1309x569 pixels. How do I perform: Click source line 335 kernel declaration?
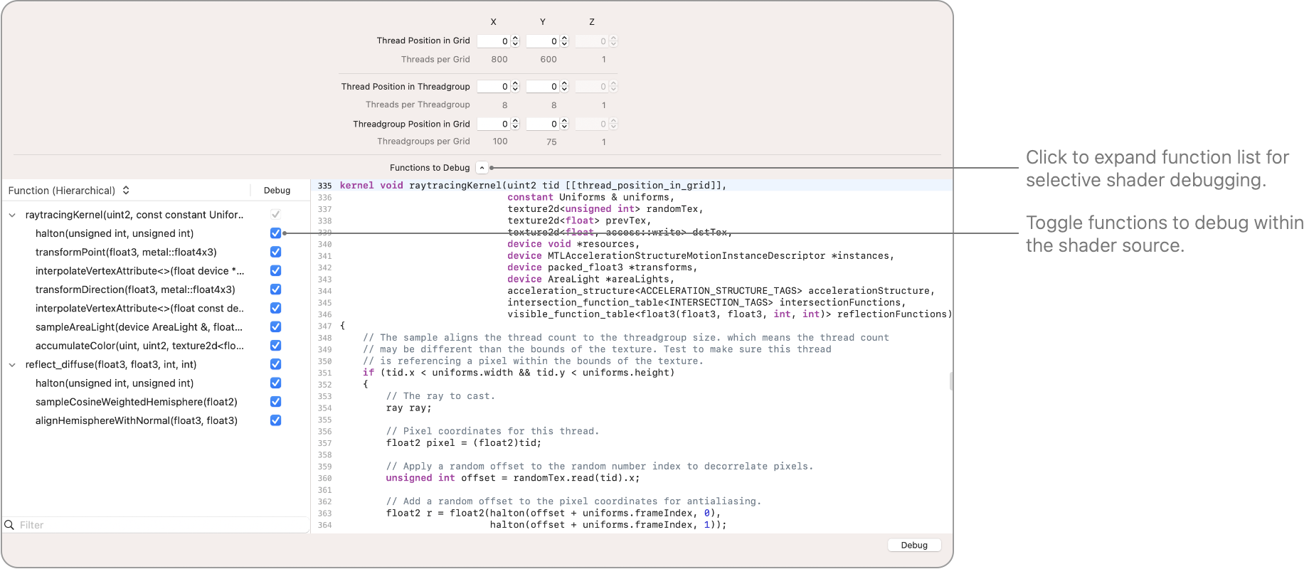pos(532,186)
